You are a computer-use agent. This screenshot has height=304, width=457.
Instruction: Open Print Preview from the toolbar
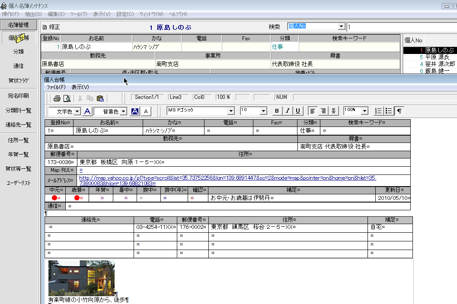point(67,98)
